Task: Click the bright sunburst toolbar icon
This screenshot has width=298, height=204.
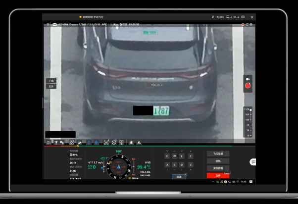Action: pos(131,143)
